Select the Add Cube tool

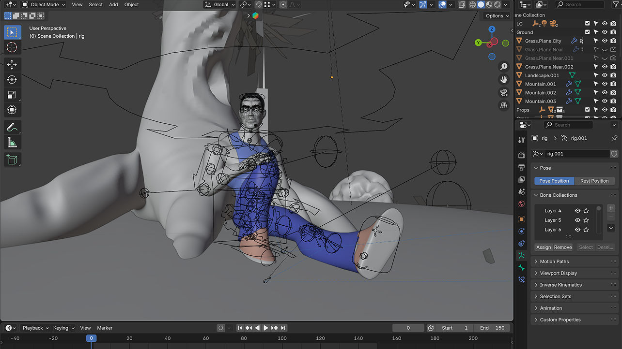coord(12,160)
